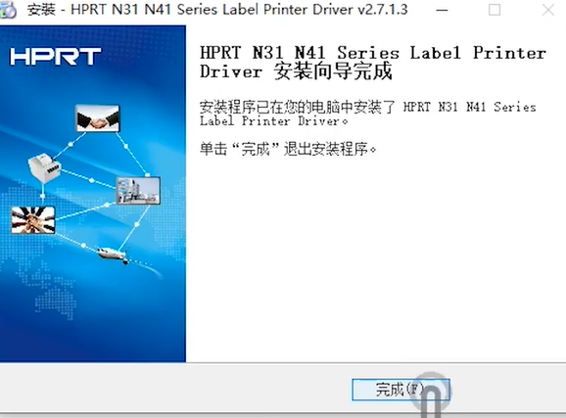Click the 完成(F) finish button

[x=401, y=390]
